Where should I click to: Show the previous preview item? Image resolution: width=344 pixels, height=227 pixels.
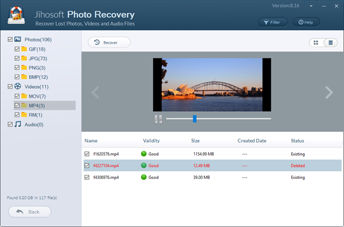pyautogui.click(x=95, y=92)
